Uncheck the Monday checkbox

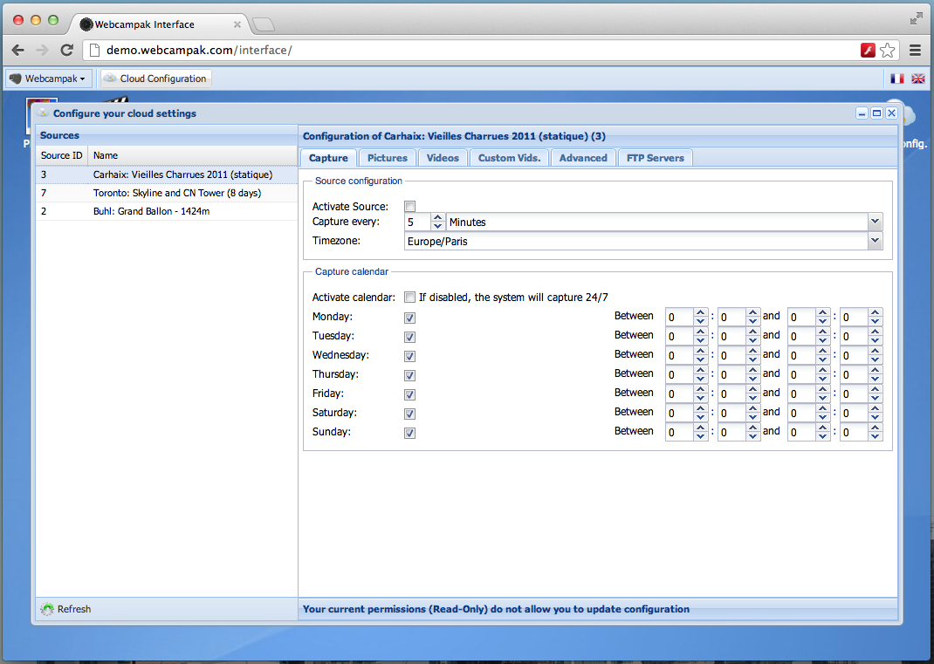coord(409,318)
